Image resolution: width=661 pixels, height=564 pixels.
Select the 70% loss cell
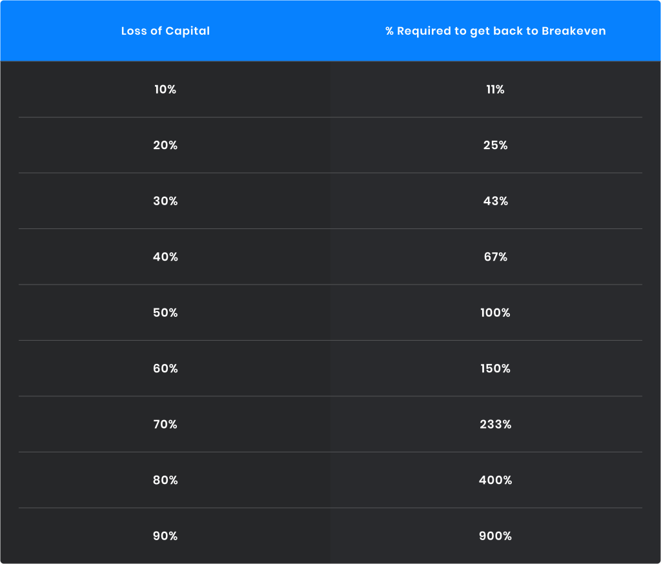click(165, 424)
